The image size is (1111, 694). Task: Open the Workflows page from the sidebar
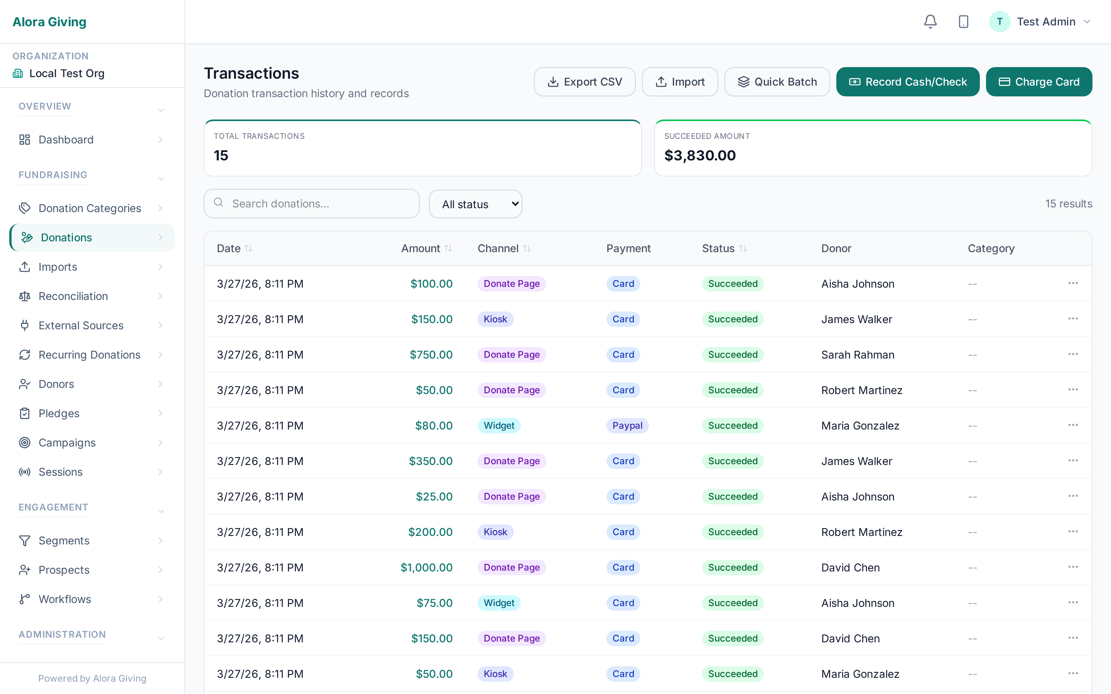tap(64, 599)
